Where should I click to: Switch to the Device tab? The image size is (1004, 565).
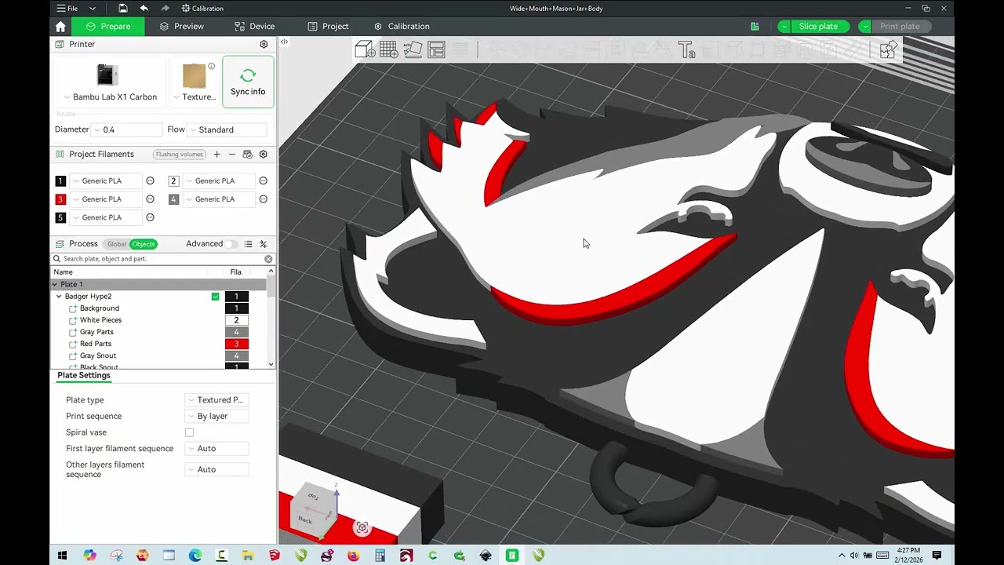pyautogui.click(x=254, y=26)
